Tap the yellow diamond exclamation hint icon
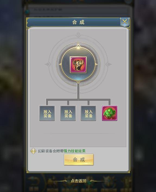Viewport: 156px width, 192px height. pyautogui.click(x=33, y=151)
